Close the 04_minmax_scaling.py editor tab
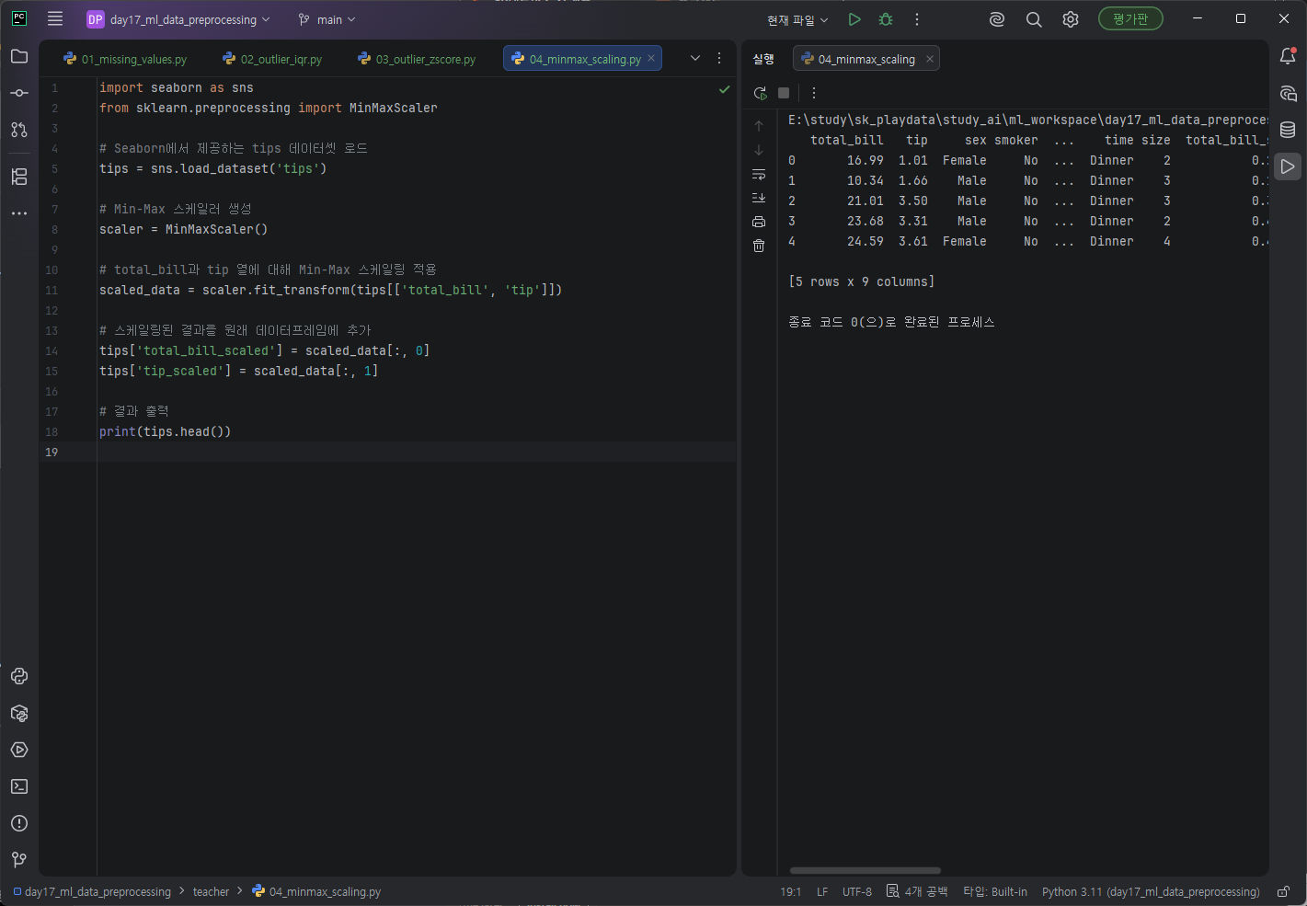The width and height of the screenshot is (1307, 906). (651, 58)
